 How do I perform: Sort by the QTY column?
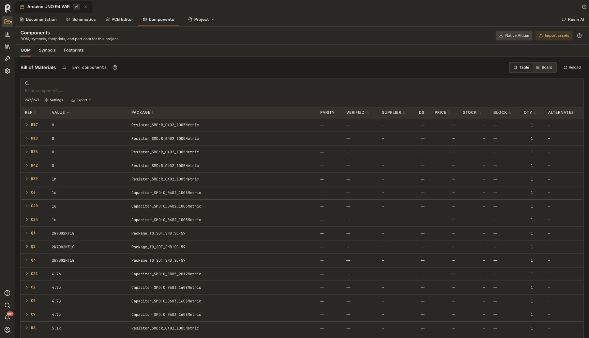click(x=530, y=112)
